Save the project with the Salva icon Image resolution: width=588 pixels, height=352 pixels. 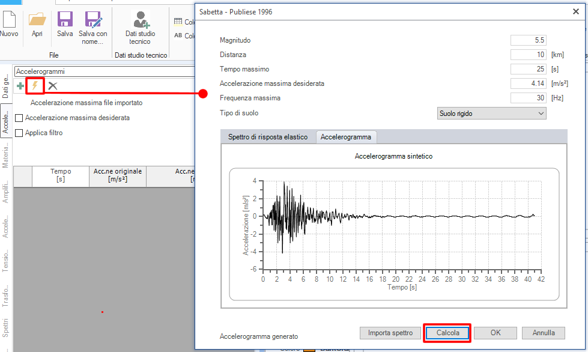65,19
